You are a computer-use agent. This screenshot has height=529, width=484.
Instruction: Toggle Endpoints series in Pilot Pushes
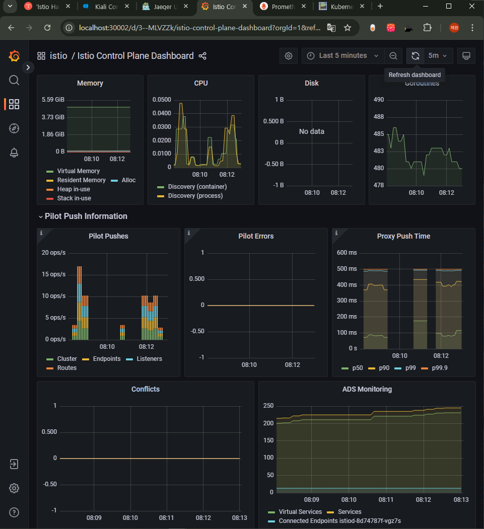click(x=107, y=359)
